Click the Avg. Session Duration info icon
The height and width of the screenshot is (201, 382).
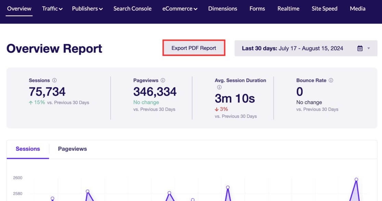pyautogui.click(x=219, y=87)
